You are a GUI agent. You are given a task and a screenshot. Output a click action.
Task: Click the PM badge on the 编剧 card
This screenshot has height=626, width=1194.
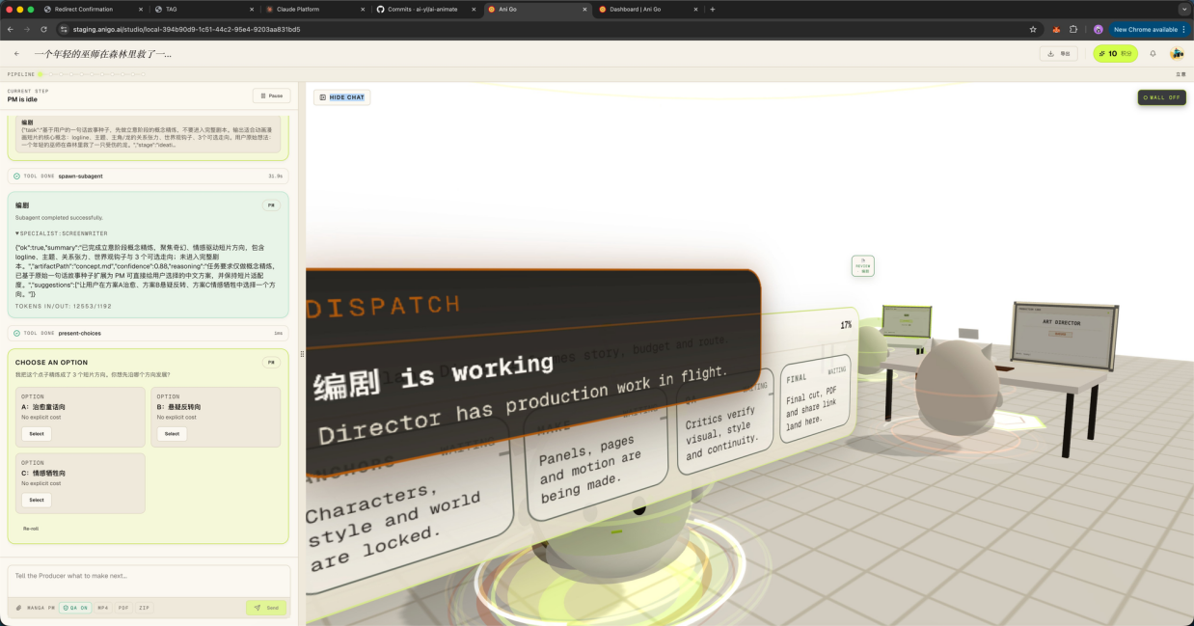point(271,205)
